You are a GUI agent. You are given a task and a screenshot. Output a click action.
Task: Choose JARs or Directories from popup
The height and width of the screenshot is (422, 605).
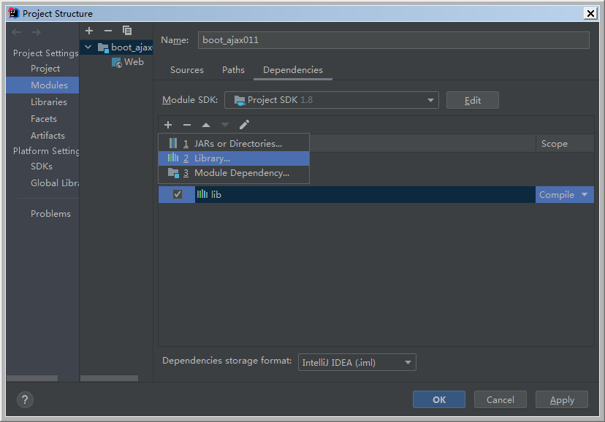233,143
